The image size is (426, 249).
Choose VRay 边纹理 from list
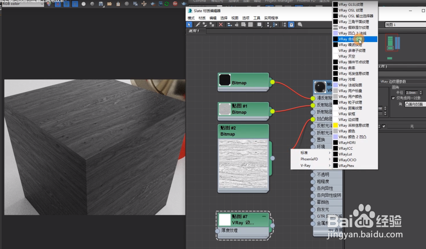355,120
